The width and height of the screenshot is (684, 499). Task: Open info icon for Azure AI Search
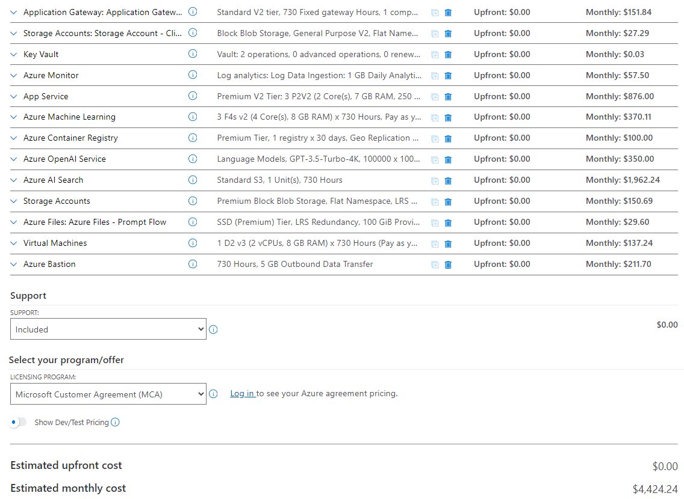point(193,180)
